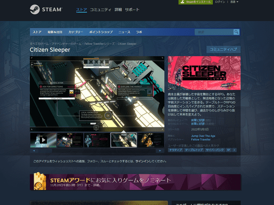Open publisher Fellow Traveller link
The image size is (274, 205).
click(201, 140)
